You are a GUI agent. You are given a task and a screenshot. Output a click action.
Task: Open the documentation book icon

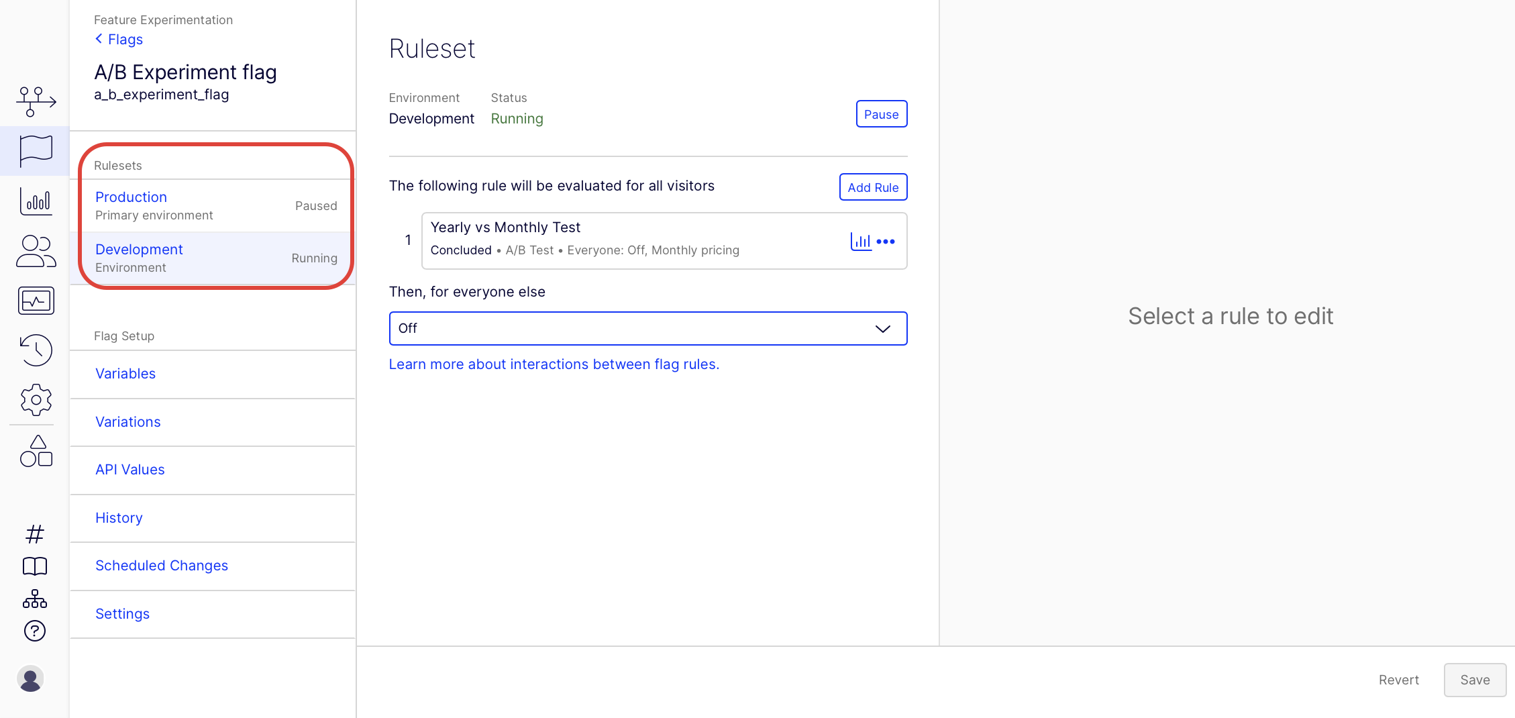pyautogui.click(x=35, y=566)
